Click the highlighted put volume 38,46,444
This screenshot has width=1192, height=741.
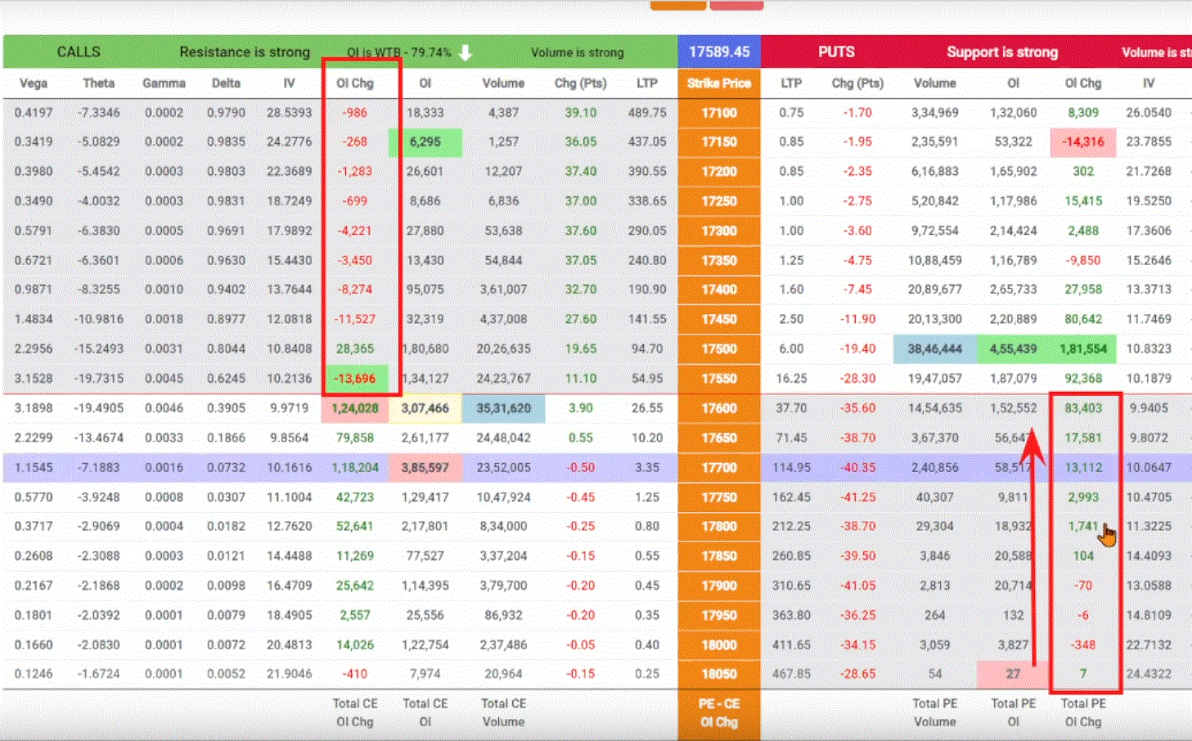pyautogui.click(x=934, y=348)
